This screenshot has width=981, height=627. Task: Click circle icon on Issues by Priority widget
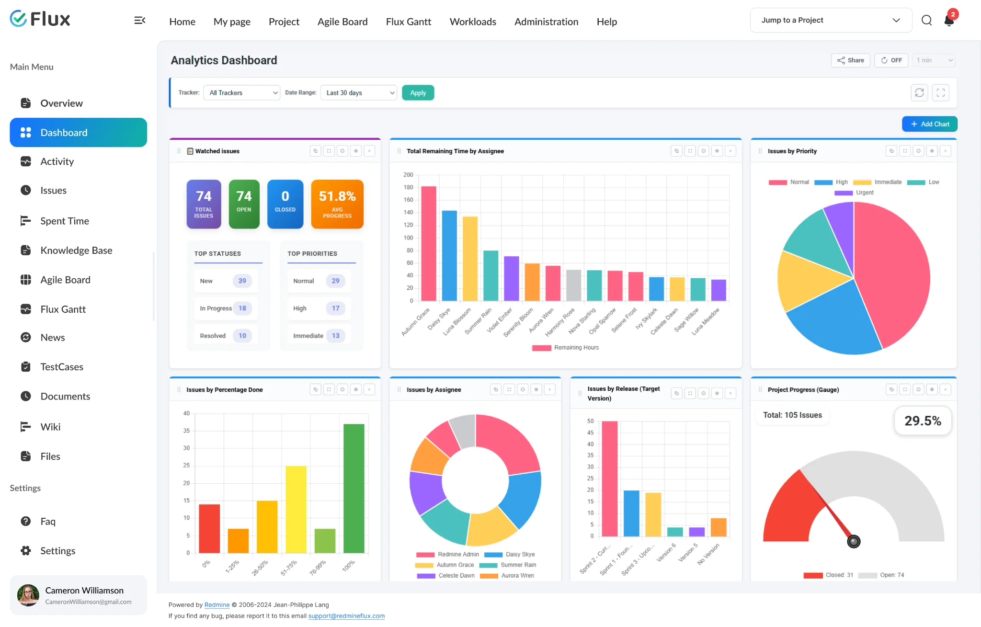[x=918, y=151]
